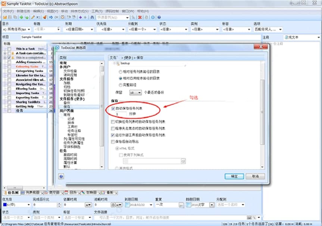
Task: Click the blue undo arrow icon
Action: click(51, 17)
